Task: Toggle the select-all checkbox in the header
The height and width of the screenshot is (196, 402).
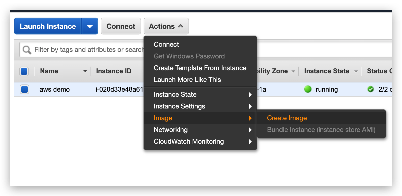Action: click(x=24, y=71)
